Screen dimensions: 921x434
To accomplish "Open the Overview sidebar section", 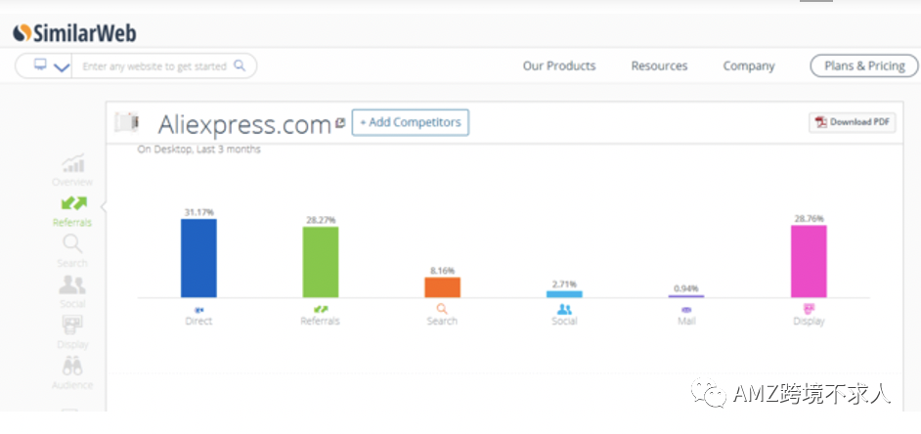I will coord(72,170).
